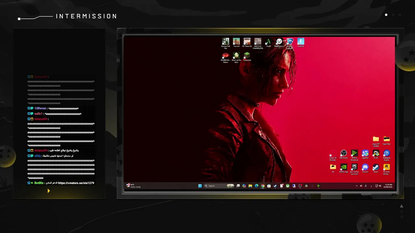Open the volume control in system tray

point(380,186)
